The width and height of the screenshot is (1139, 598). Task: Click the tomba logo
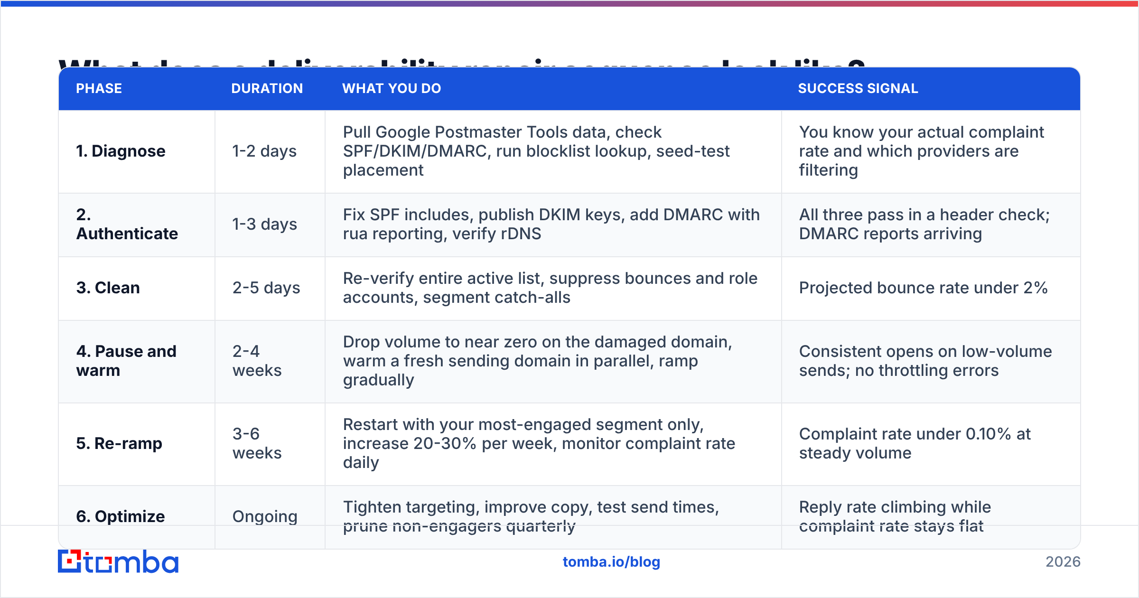(x=118, y=561)
